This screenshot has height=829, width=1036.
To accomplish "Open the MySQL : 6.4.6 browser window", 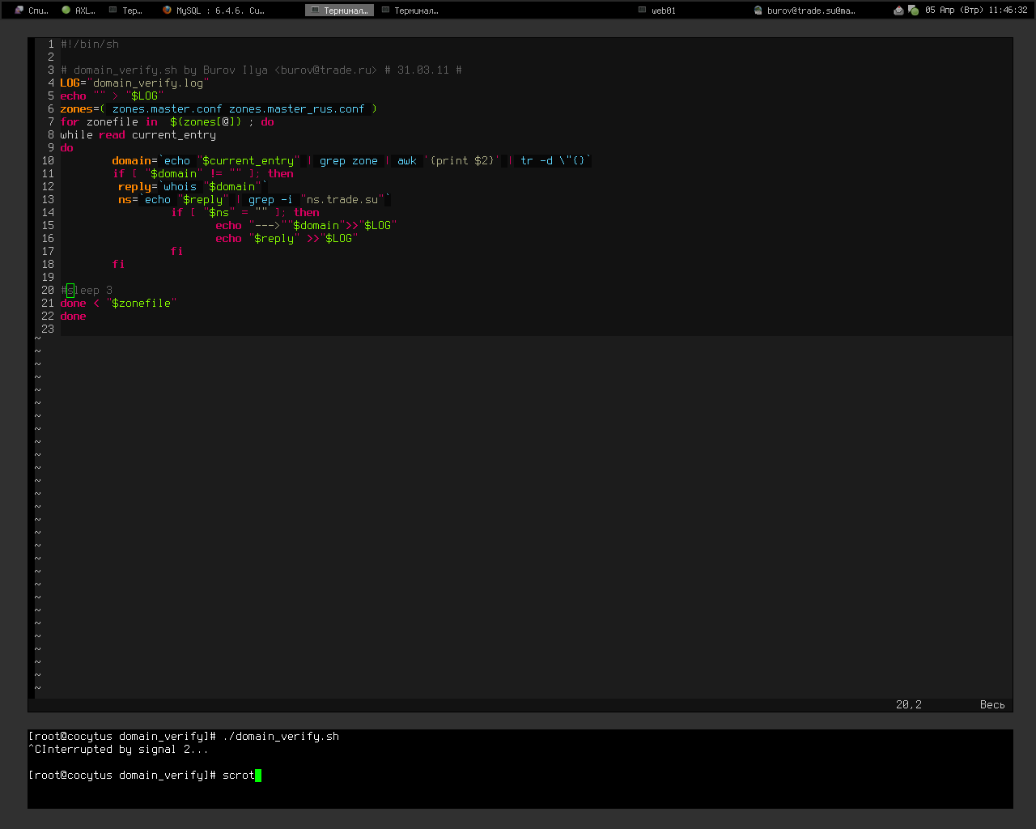I will (x=219, y=11).
